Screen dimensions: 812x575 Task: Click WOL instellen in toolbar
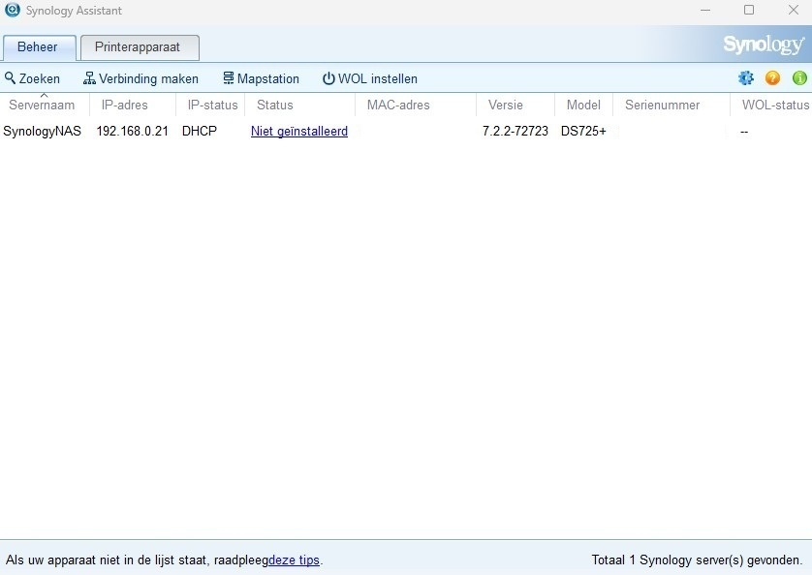click(370, 78)
